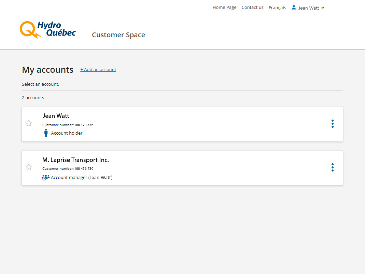
Task: Open the three-dot menu for Jean Watt account
Action: pos(332,124)
